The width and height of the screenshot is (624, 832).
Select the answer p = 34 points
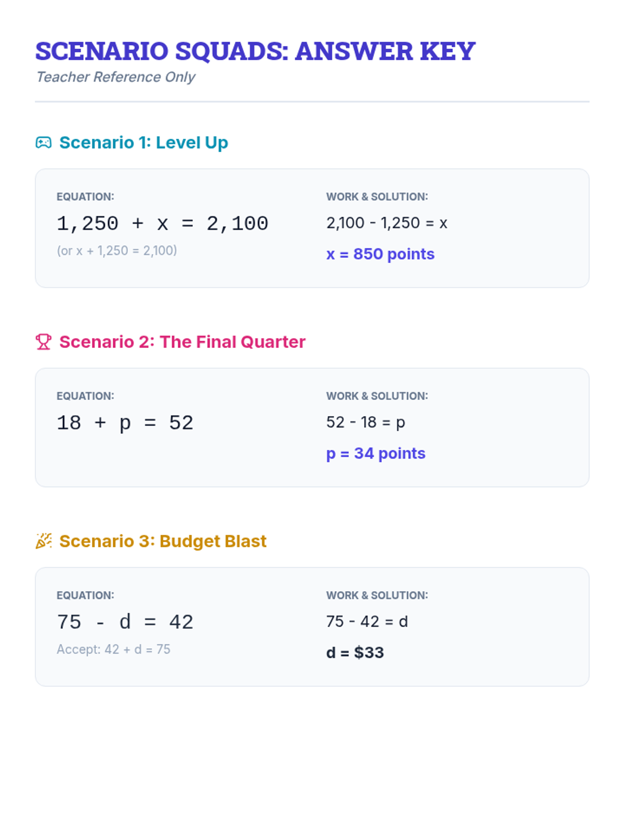tap(375, 453)
